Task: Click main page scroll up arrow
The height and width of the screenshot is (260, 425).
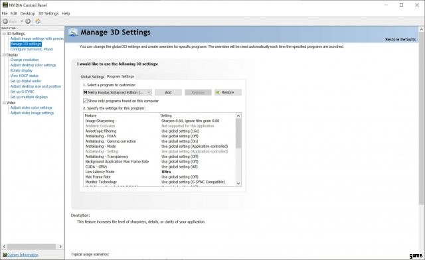Action: [422, 29]
